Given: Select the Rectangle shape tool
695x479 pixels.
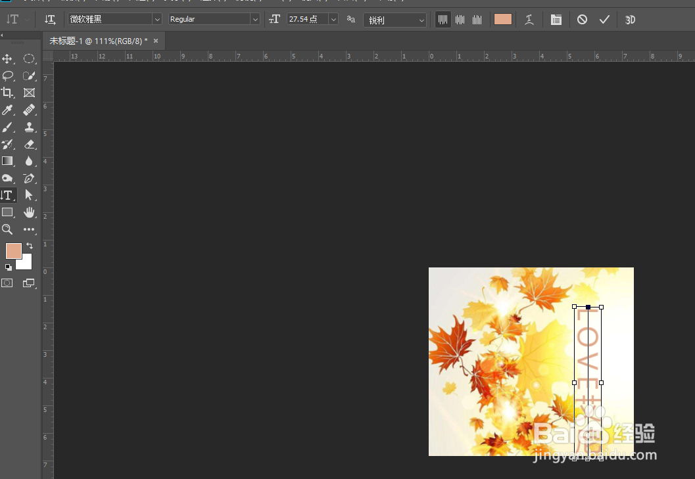Looking at the screenshot, I should 7,212.
